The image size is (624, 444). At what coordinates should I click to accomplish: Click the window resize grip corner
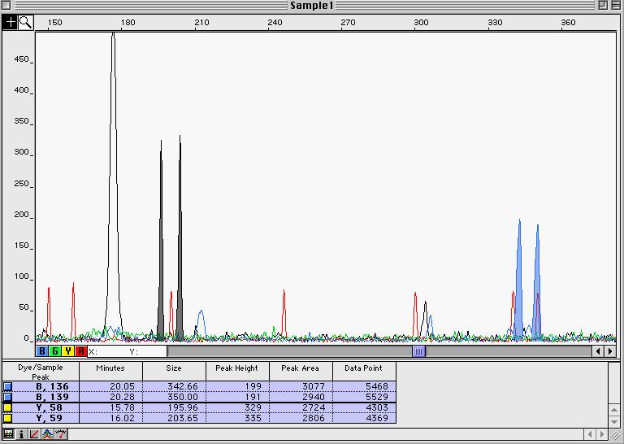click(x=615, y=434)
